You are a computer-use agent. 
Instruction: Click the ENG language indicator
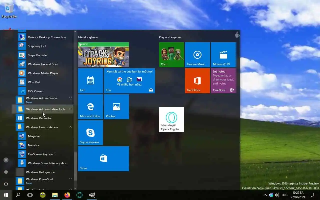tap(284, 195)
